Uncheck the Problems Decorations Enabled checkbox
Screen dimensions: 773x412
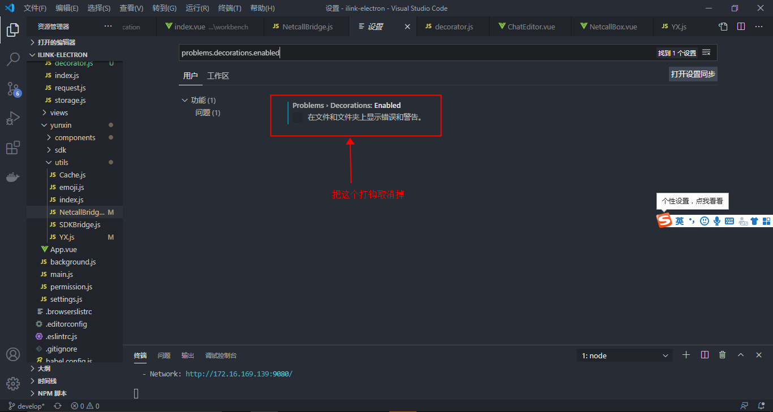(297, 116)
